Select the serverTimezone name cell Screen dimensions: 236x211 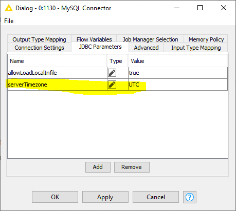click(58, 85)
